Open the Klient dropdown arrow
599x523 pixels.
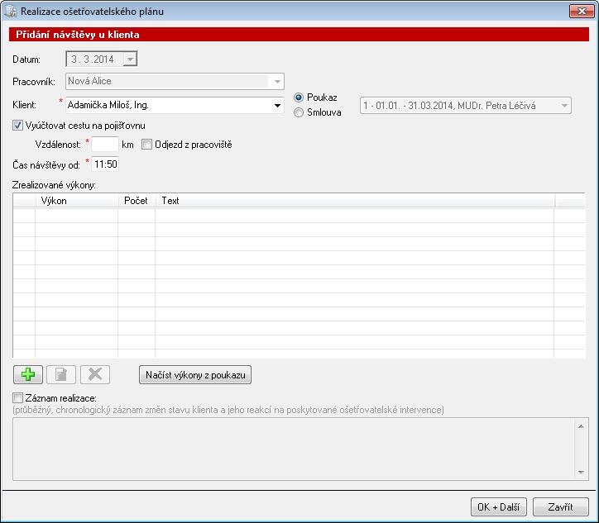click(277, 105)
